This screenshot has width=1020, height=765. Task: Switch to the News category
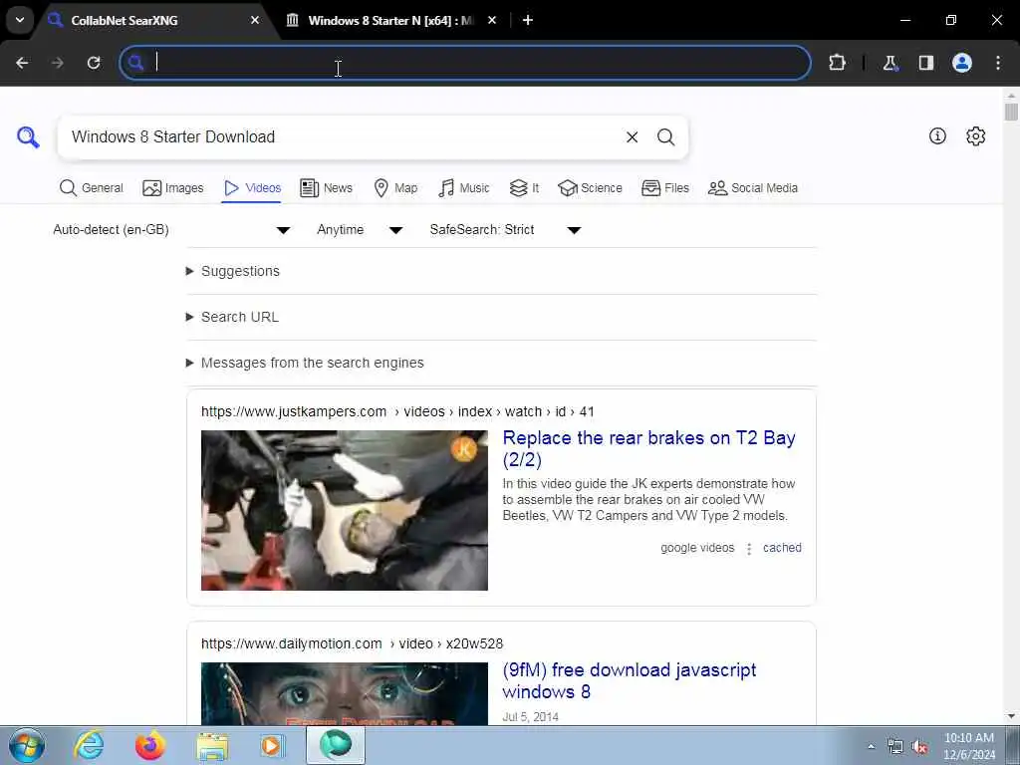[326, 188]
